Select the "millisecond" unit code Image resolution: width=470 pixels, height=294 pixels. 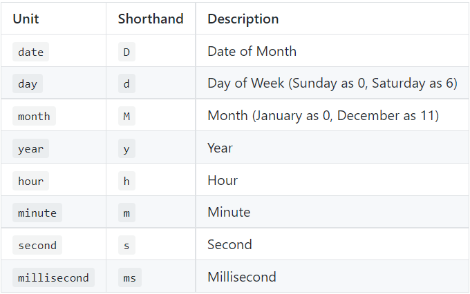coord(53,277)
